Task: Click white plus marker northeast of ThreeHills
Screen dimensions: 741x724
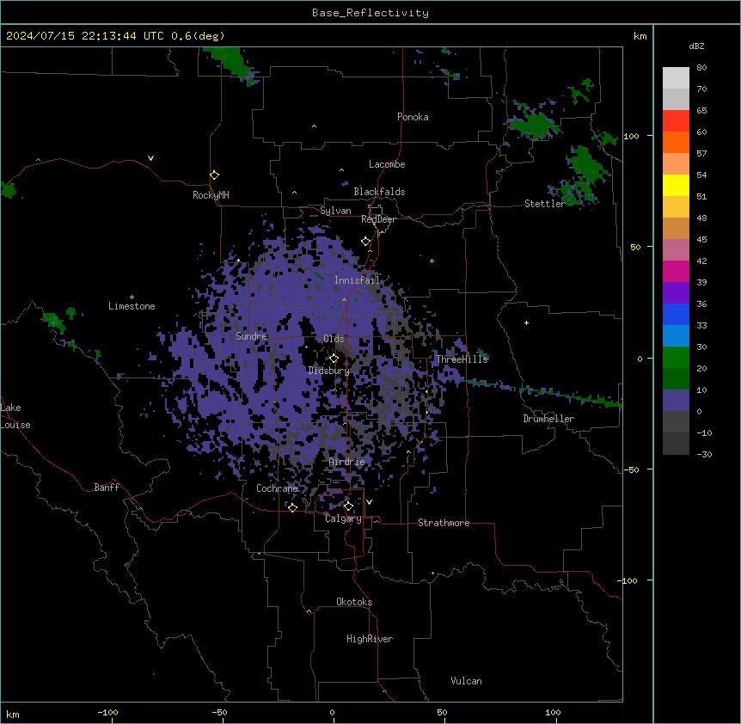Action: pos(526,322)
